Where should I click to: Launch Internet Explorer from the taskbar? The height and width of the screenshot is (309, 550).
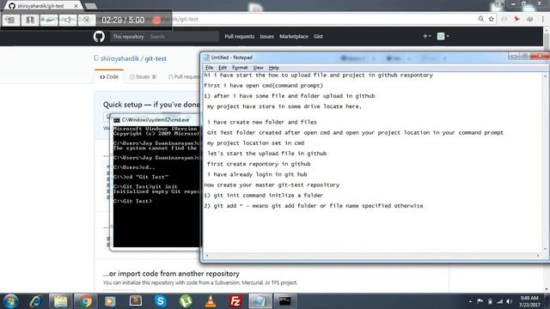coord(35,301)
